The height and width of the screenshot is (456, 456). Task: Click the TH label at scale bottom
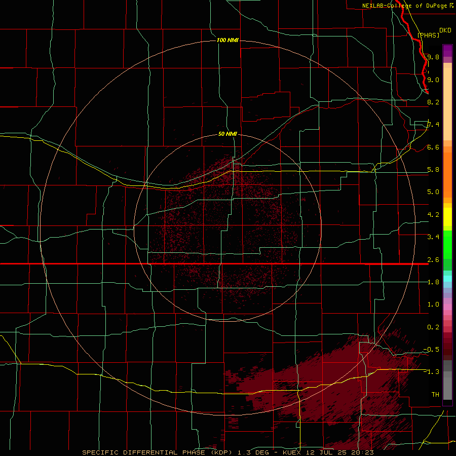(x=435, y=395)
